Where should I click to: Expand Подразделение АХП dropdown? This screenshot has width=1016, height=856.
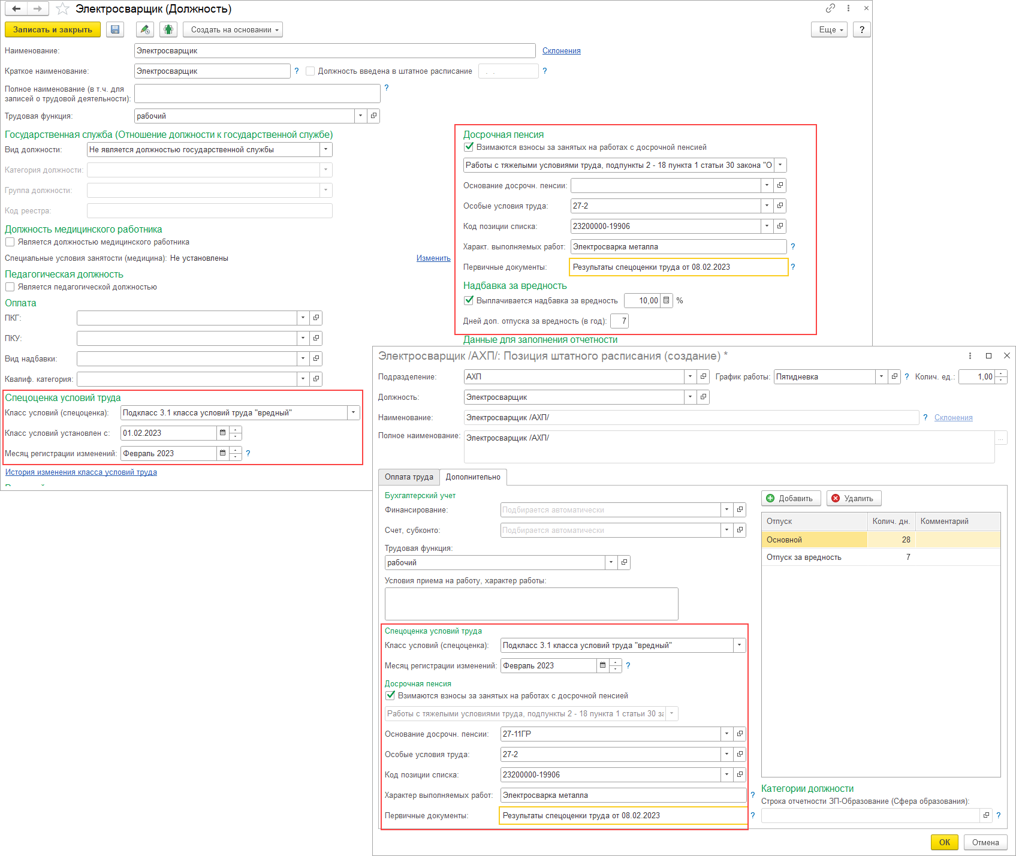[690, 376]
